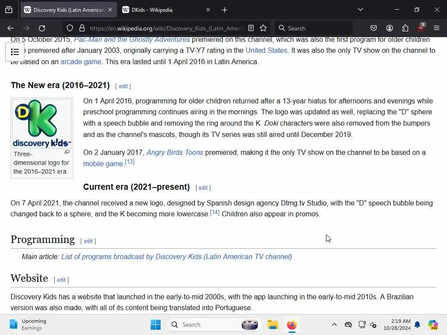Toggle reader view icon in address bar
Image resolution: width=447 pixels, height=335 pixels.
tap(251, 28)
